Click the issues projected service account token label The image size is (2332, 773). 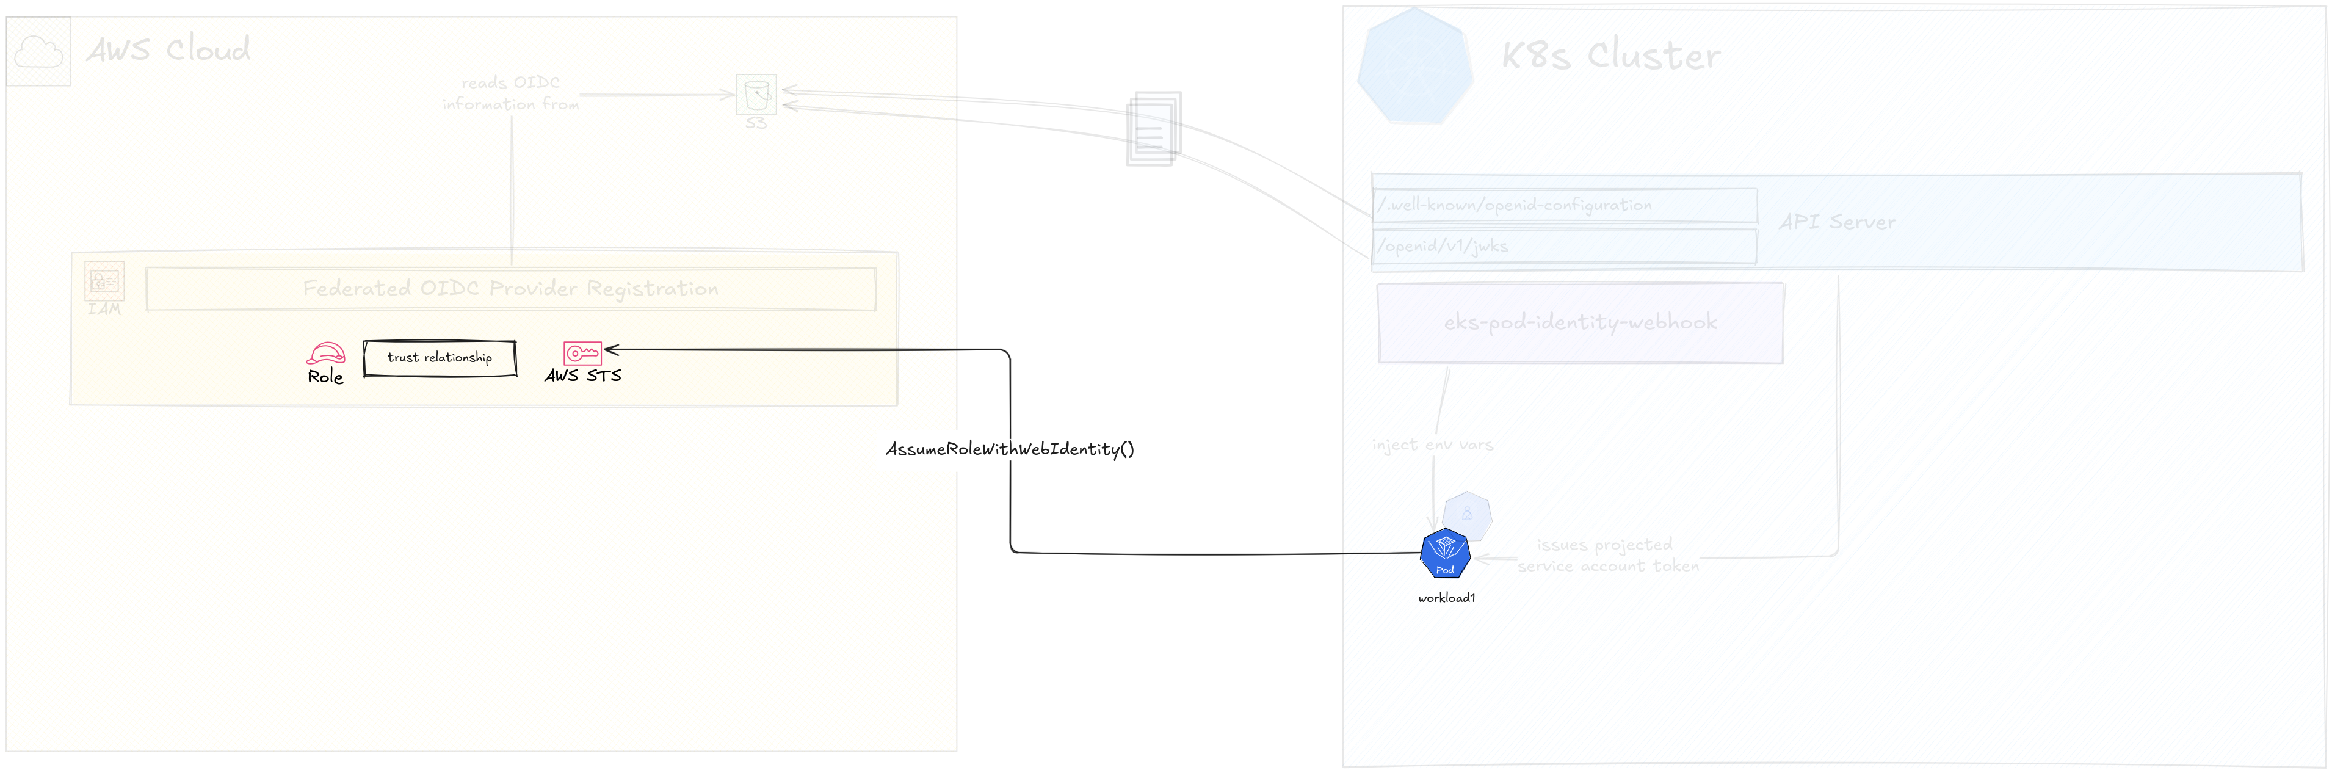(x=1608, y=555)
